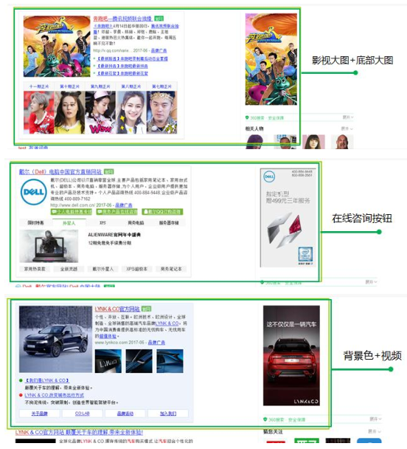Click the red bullet before LYNK & CO link
The width and height of the screenshot is (407, 449).
coord(21,395)
